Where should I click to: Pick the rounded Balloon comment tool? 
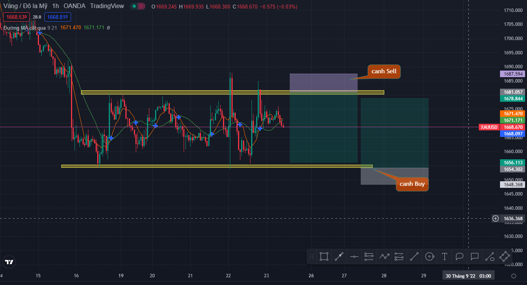459,256
